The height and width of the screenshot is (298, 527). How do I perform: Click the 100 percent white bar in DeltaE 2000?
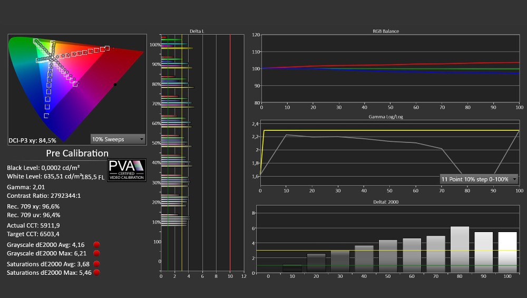click(x=507, y=252)
